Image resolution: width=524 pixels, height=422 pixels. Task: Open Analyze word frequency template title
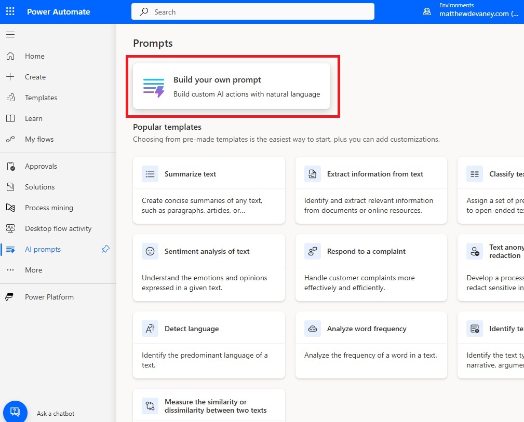367,329
